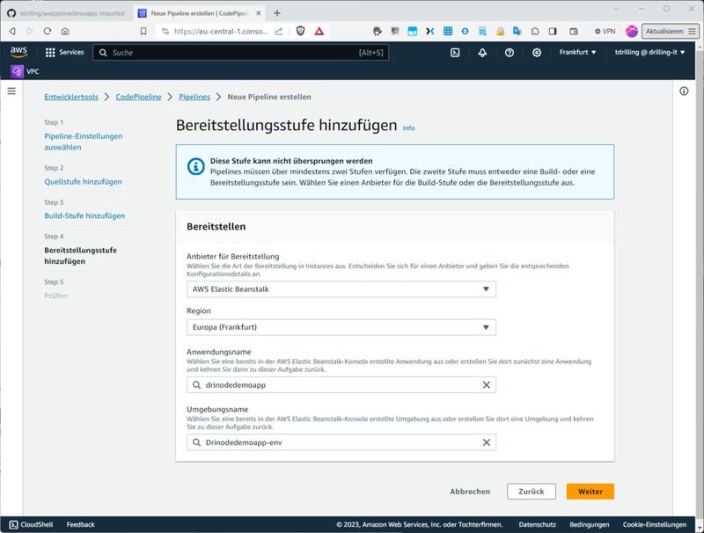704x533 pixels.
Task: Open the Region dropdown Europa (Frankfurt)
Action: pos(341,327)
